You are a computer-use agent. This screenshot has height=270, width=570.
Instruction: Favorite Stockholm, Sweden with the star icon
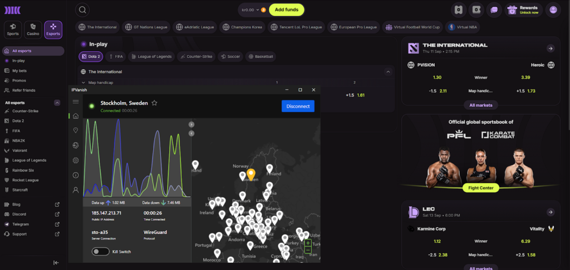(x=154, y=103)
